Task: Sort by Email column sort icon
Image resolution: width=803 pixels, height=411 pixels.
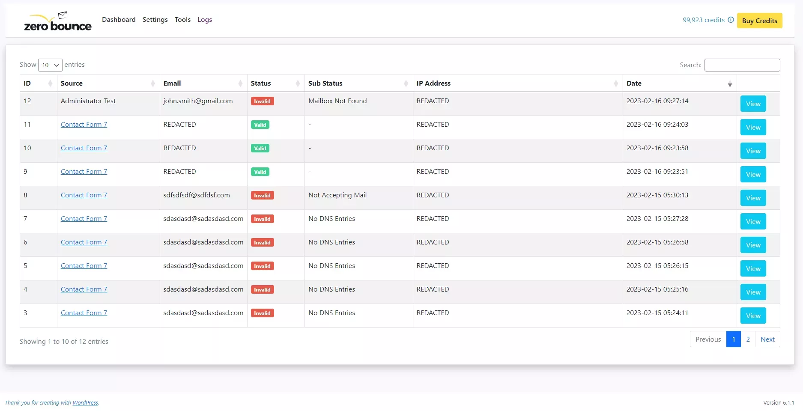Action: [240, 83]
